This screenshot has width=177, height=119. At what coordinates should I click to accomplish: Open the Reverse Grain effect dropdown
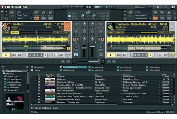(143, 19)
